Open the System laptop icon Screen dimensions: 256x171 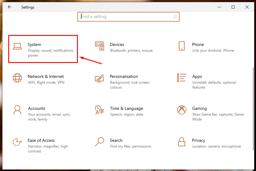click(17, 46)
